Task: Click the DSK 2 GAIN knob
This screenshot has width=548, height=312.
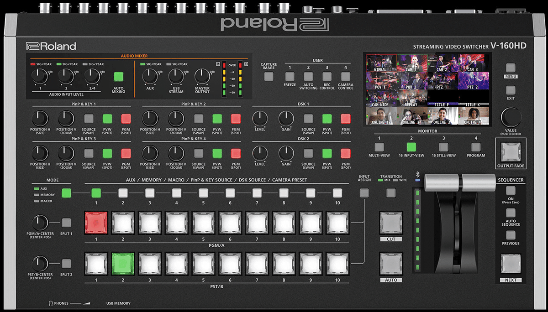Action: point(286,153)
